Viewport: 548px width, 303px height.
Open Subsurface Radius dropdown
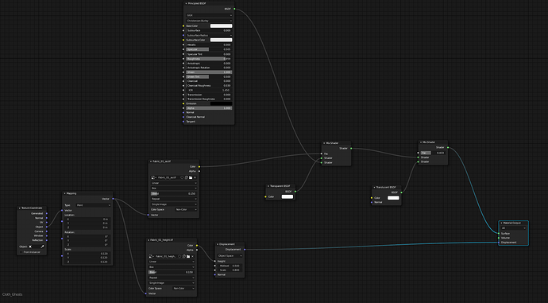coord(209,35)
